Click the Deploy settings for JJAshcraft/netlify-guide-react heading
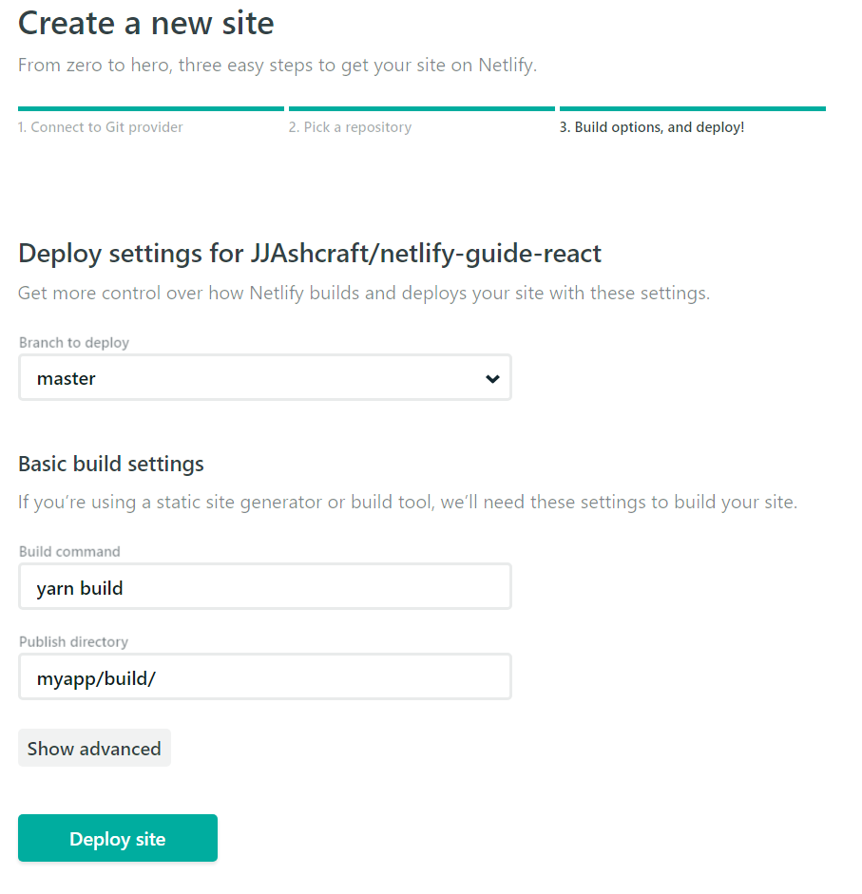 coord(310,254)
